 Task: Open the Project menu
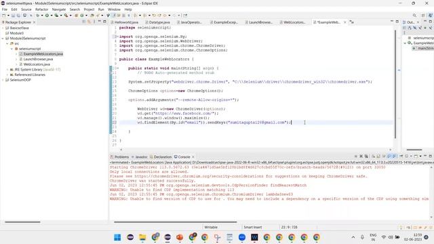89,9
